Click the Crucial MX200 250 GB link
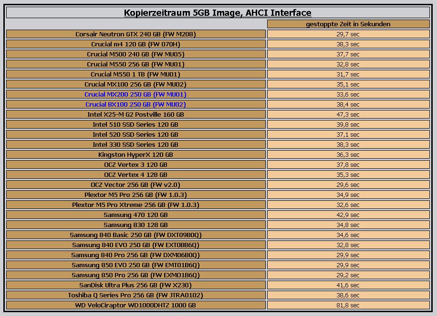Viewport: 437px width, 316px height. [x=135, y=94]
